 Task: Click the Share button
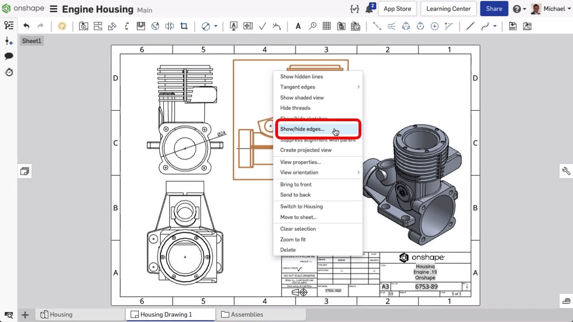click(494, 8)
